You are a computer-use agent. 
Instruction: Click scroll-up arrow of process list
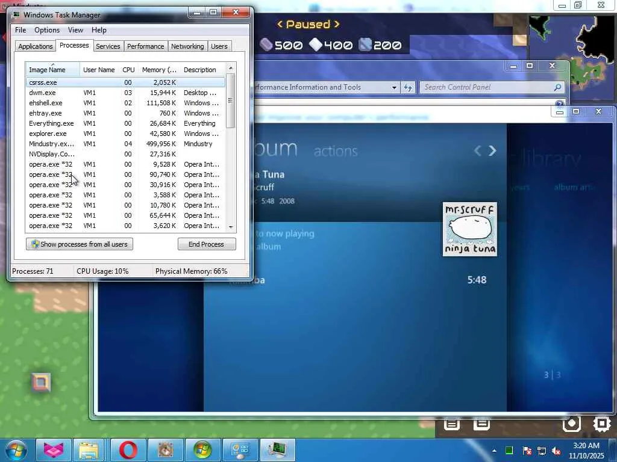(231, 68)
